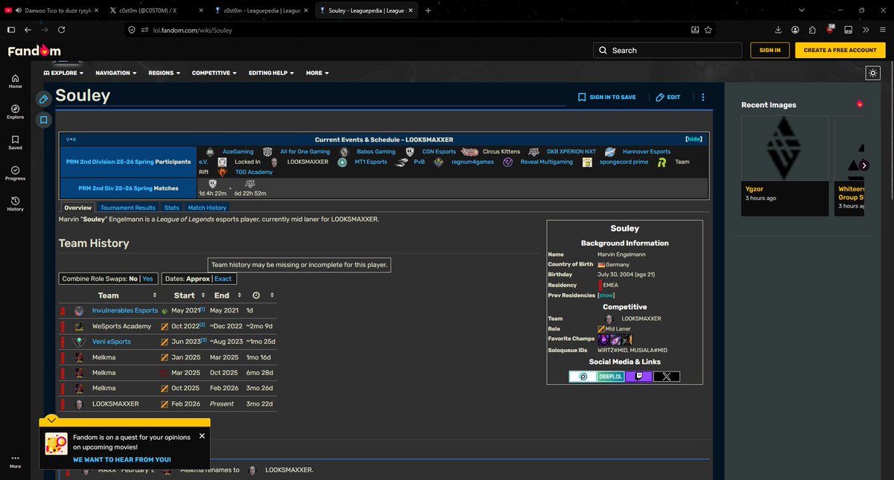
Task: Expand the Explore dropdown menu
Action: [63, 73]
